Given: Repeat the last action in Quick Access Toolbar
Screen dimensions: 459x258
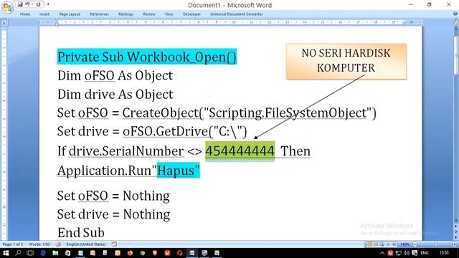Looking at the screenshot, I should (38, 4).
